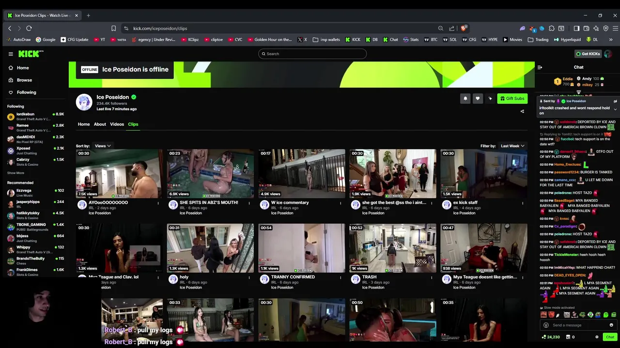Click the sparkle button beside Gift Subs

coord(490,99)
